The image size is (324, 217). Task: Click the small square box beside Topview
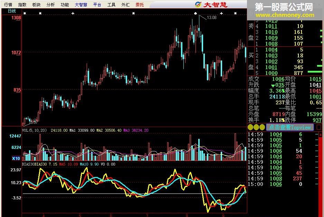[319, 127]
